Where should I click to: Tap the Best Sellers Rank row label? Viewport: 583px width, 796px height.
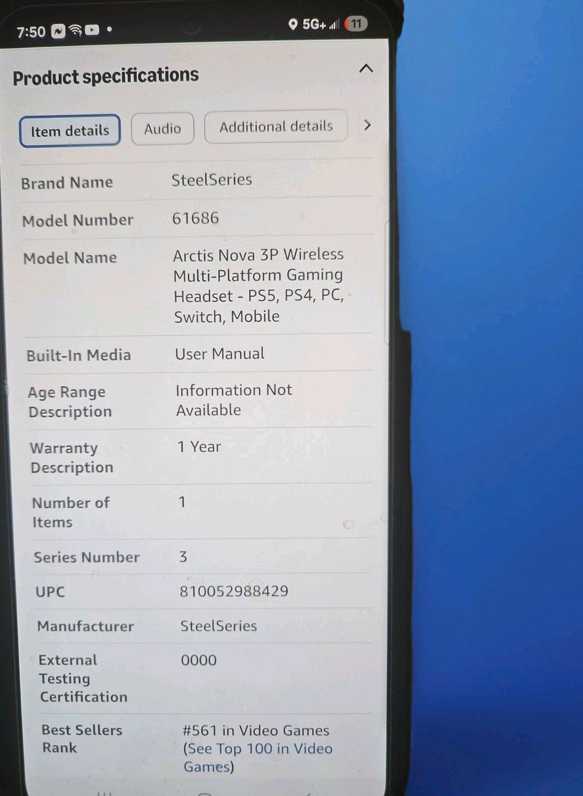click(82, 739)
